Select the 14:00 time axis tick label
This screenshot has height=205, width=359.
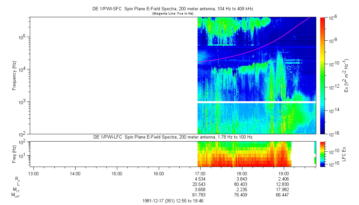tap(75, 173)
